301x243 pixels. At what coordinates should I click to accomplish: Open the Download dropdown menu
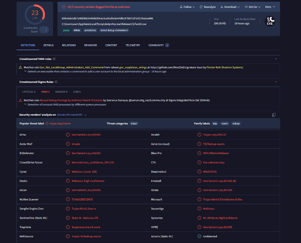[x=230, y=7]
